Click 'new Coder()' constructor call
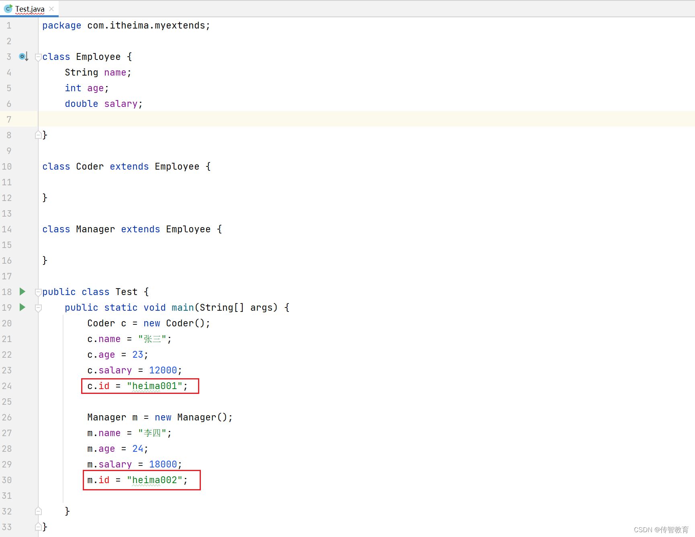Image resolution: width=695 pixels, height=537 pixels. [174, 323]
